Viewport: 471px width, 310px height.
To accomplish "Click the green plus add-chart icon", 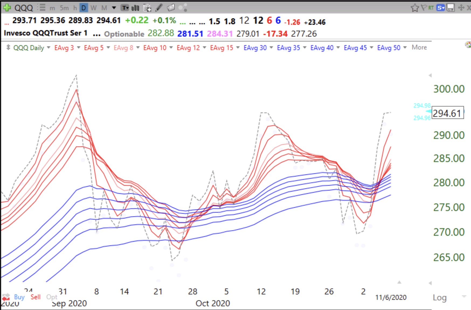I will pos(7,8).
